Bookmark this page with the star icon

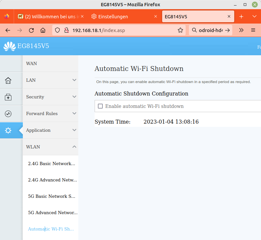(x=180, y=30)
